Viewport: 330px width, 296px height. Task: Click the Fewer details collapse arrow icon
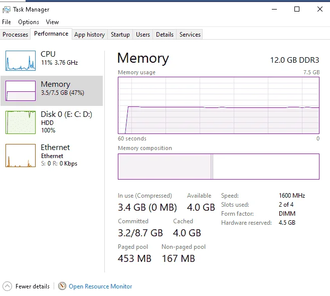7,286
